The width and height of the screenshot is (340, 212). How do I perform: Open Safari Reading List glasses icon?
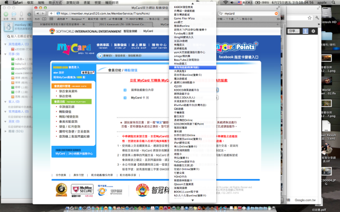click(37, 19)
